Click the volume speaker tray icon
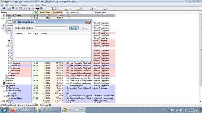Screen dimensions: 202x113 [181, 110]
